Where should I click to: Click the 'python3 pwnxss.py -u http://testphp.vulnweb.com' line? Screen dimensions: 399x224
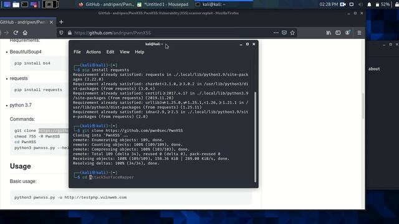click(70, 197)
